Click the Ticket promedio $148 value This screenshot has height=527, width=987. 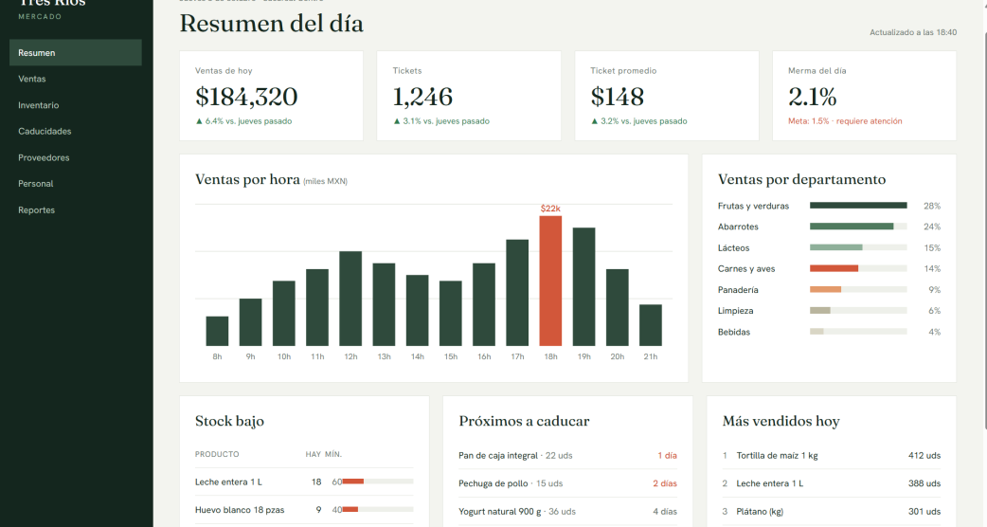(617, 97)
